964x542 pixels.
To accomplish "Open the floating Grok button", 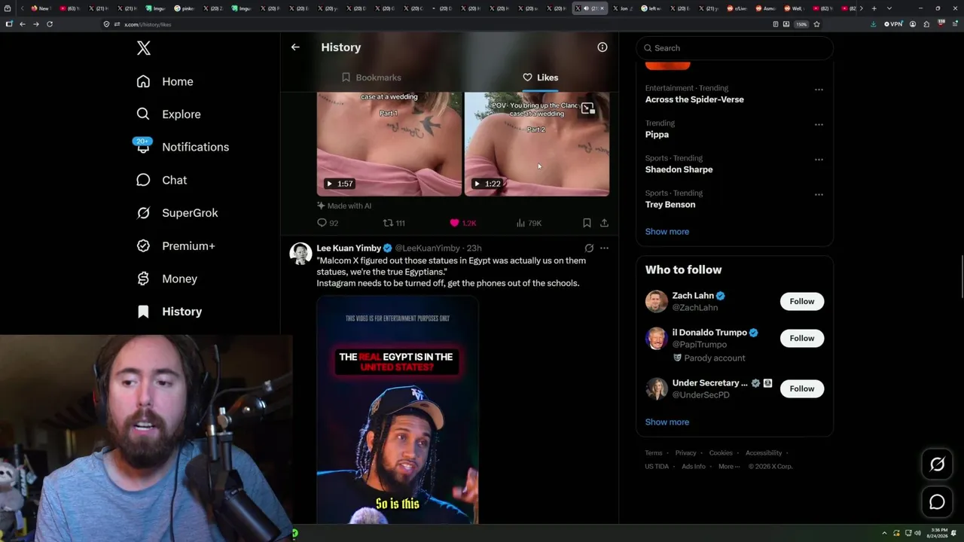I will 937,464.
